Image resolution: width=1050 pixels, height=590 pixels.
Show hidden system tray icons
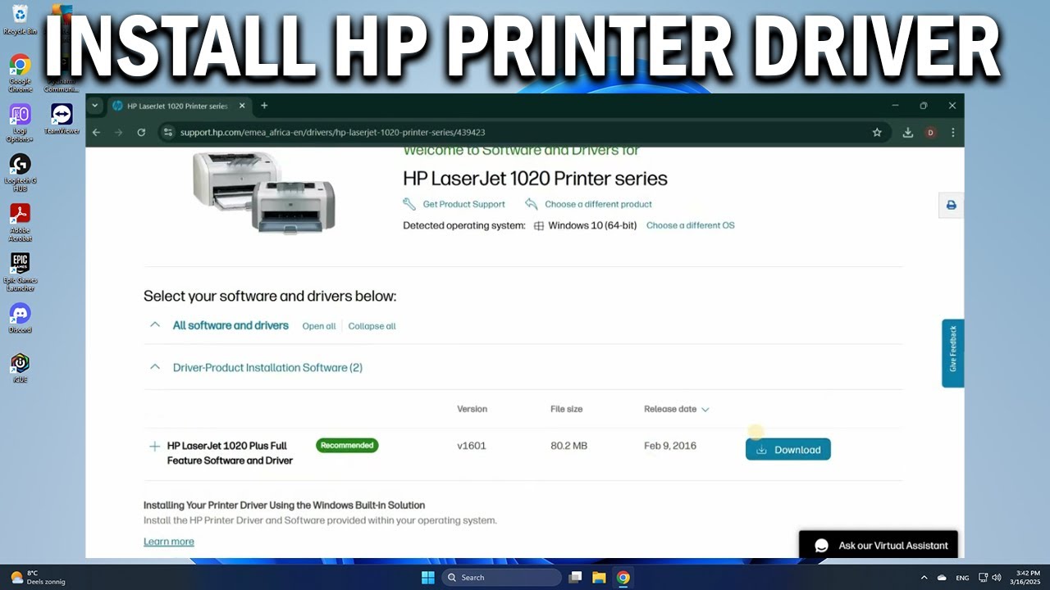coord(924,577)
